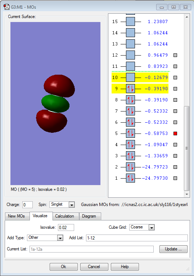This screenshot has height=276, width=194.
Task: Click the Update button
Action: click(173, 249)
